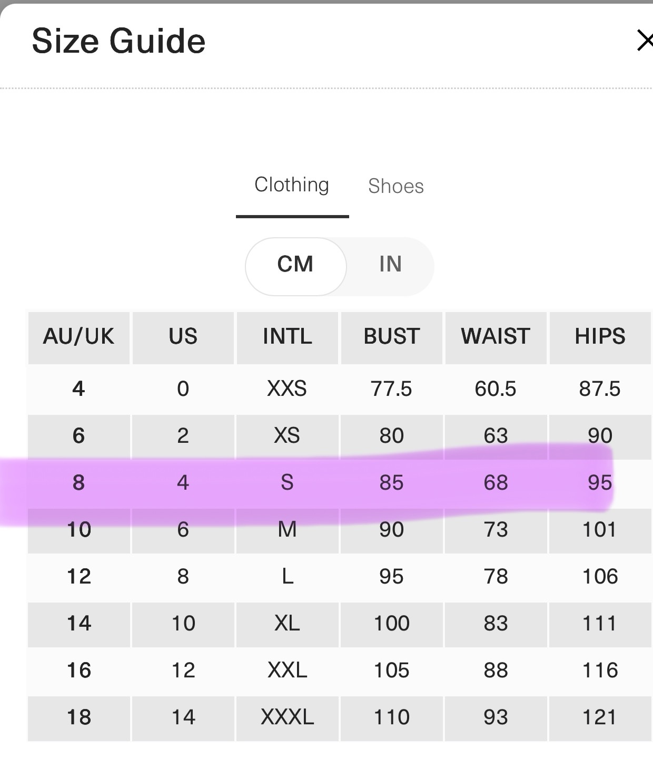This screenshot has width=653, height=776.
Task: Click the XXXL size cell
Action: tap(287, 717)
